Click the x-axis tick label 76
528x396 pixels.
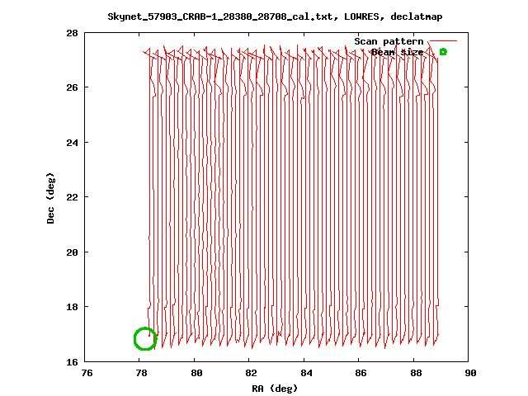click(x=87, y=373)
